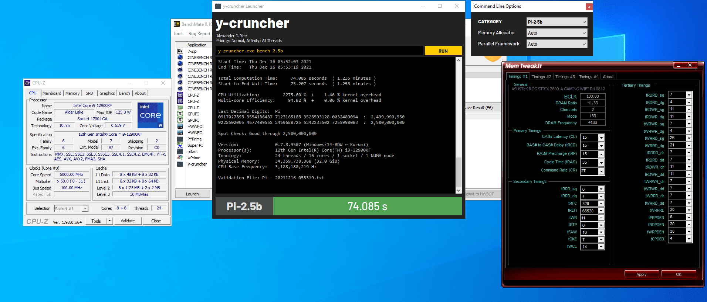The width and height of the screenshot is (707, 302).
Task: Close the Command Line Options window
Action: tap(589, 7)
